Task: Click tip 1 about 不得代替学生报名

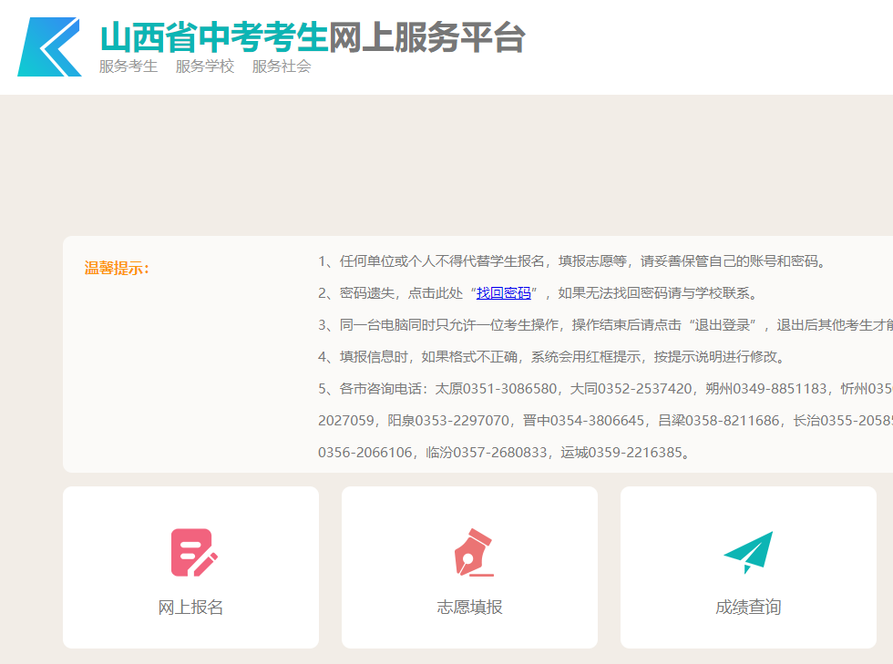Action: click(x=572, y=261)
